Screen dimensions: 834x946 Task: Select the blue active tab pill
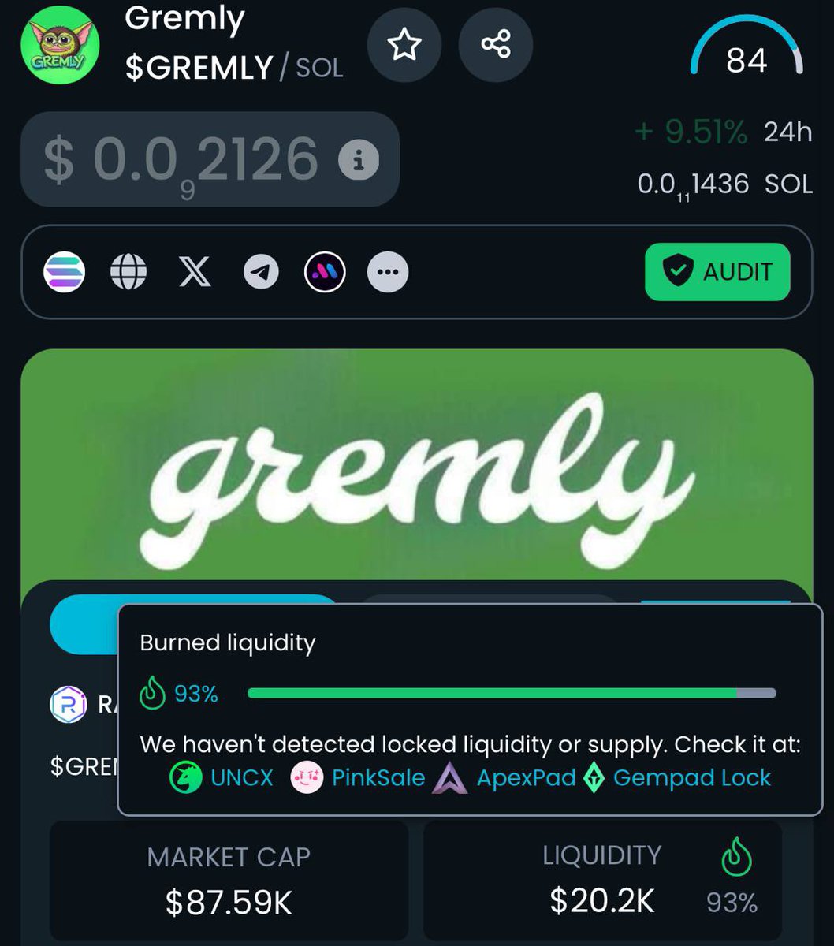(x=84, y=623)
